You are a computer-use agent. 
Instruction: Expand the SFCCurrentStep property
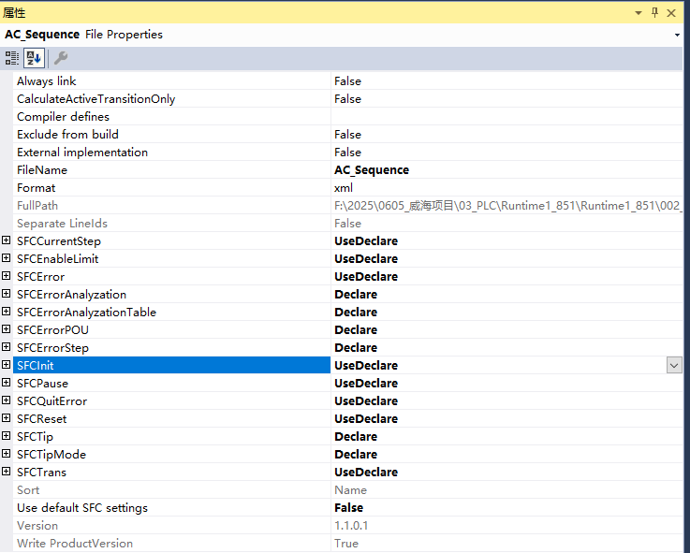click(7, 240)
